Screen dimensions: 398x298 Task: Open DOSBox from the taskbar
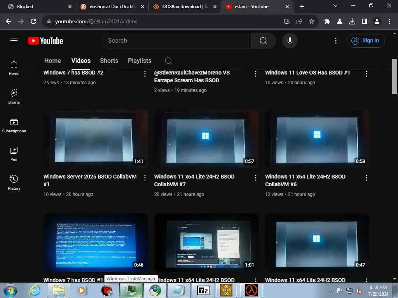pyautogui.click(x=226, y=290)
